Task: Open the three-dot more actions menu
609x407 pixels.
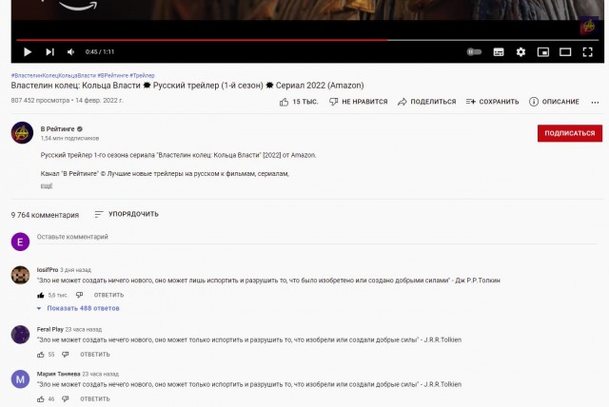Action: tap(595, 102)
